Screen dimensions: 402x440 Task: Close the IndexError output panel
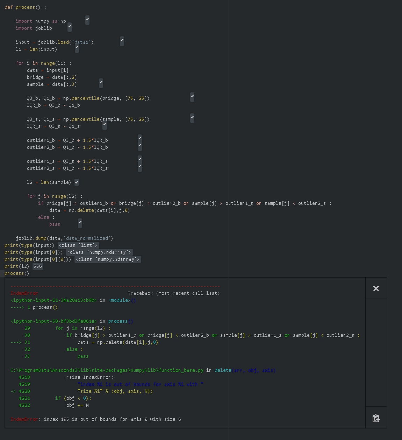(376, 288)
